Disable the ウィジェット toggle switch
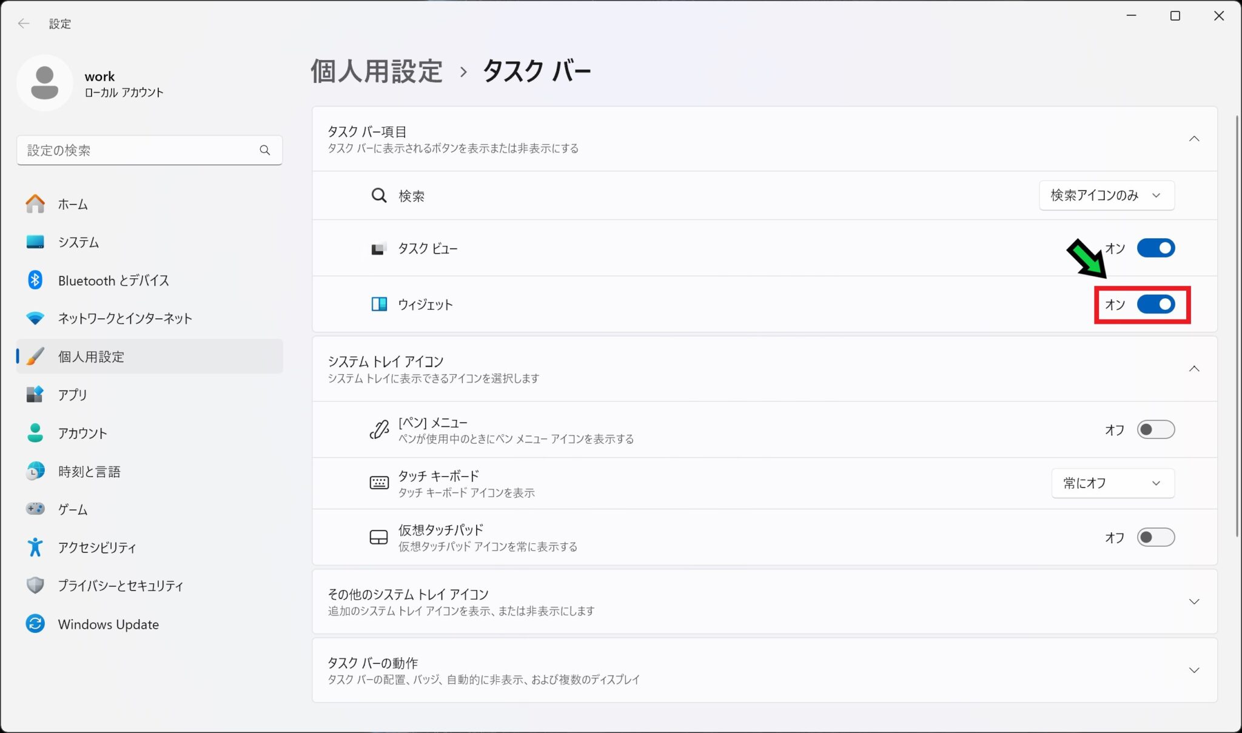The height and width of the screenshot is (733, 1242). click(x=1155, y=304)
